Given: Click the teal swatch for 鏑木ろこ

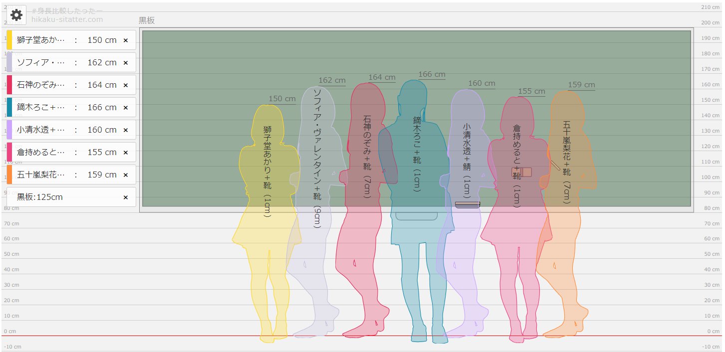Looking at the screenshot, I should (x=9, y=107).
